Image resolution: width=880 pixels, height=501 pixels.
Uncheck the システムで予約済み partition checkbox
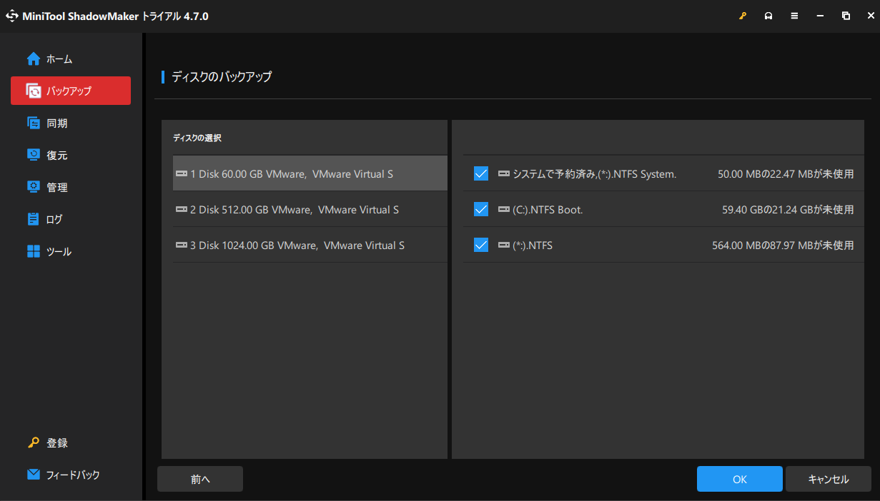[481, 173]
